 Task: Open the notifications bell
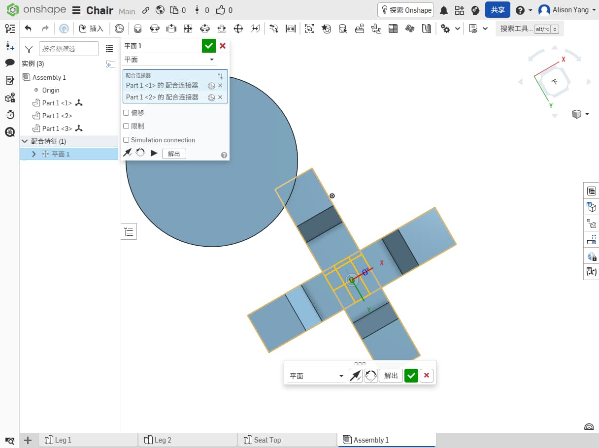click(444, 10)
